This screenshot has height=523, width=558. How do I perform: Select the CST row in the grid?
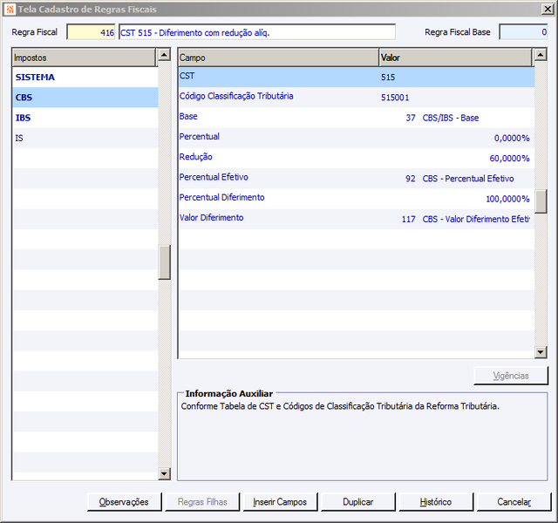pyautogui.click(x=357, y=78)
